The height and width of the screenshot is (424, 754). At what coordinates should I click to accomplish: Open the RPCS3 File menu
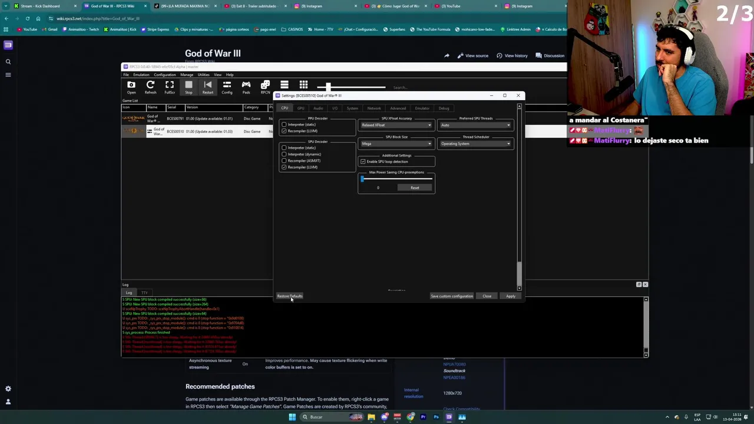point(125,75)
